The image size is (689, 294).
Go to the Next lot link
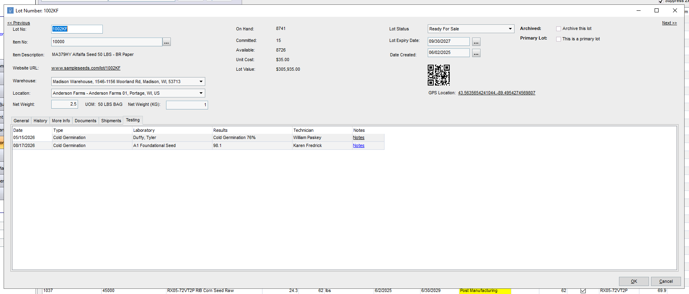coord(669,23)
